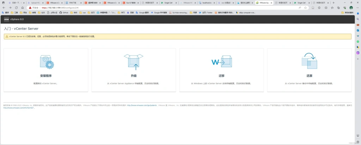The image size is (361, 145).
Task: Open a new tab with plus button
Action: (334, 3)
